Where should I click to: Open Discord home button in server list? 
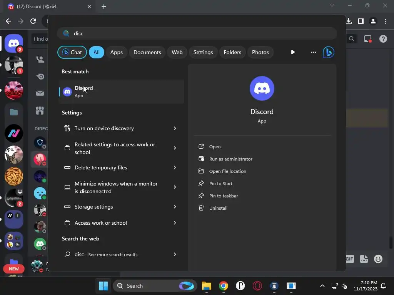14,43
